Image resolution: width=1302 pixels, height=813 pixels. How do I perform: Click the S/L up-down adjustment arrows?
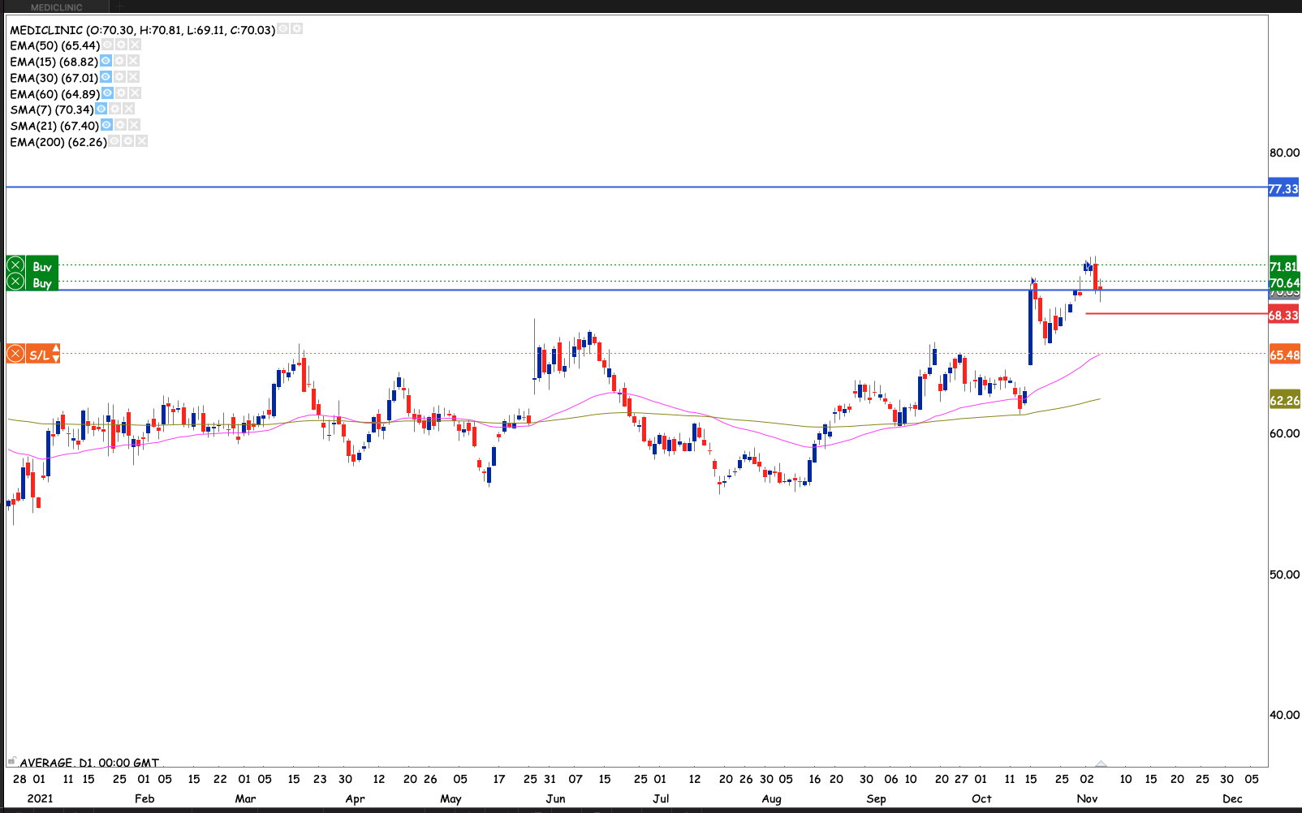pos(56,355)
